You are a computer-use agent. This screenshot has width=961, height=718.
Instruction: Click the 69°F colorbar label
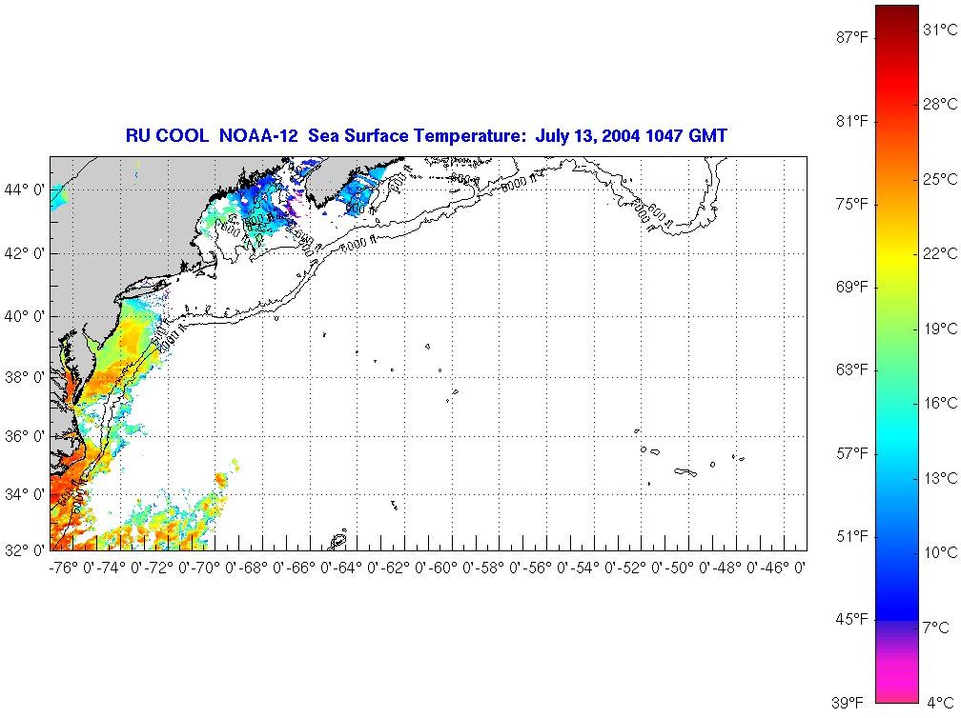point(852,287)
